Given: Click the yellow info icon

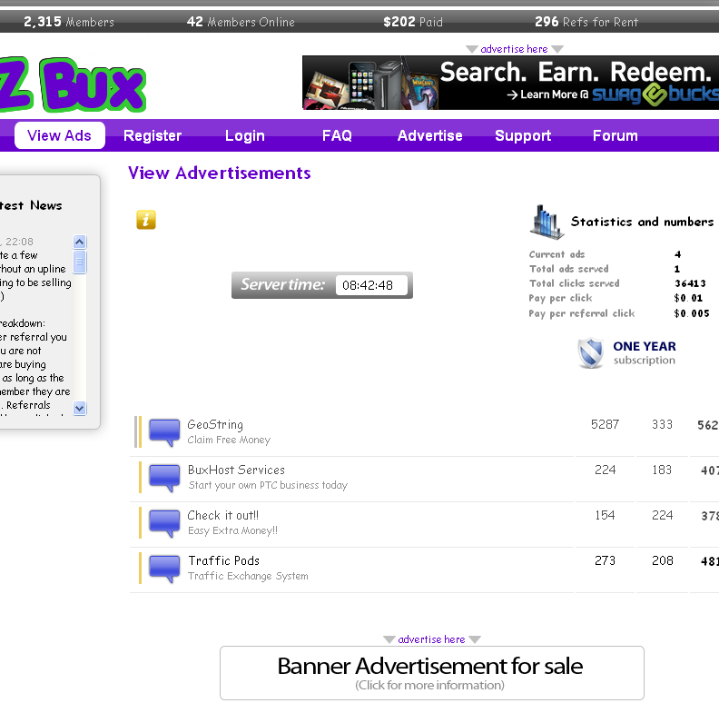Looking at the screenshot, I should pyautogui.click(x=146, y=220).
